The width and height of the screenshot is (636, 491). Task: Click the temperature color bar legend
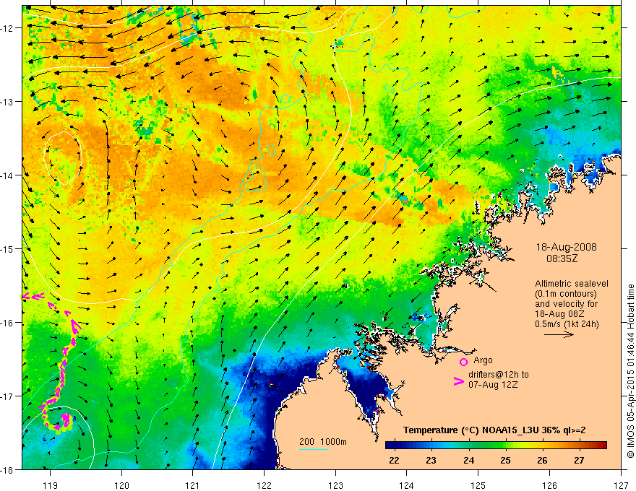pos(496,446)
